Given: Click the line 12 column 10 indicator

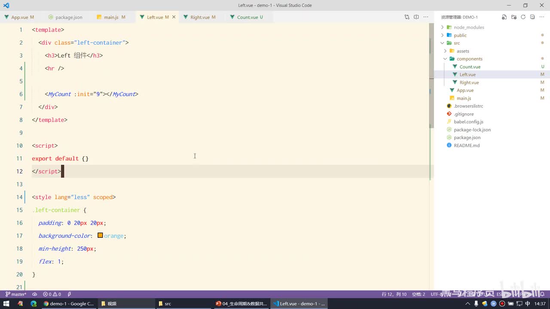Looking at the screenshot, I should [394, 294].
